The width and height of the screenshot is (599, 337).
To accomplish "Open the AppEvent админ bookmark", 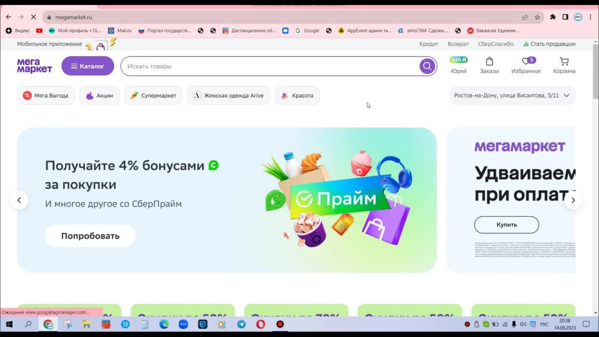I will click(x=365, y=30).
